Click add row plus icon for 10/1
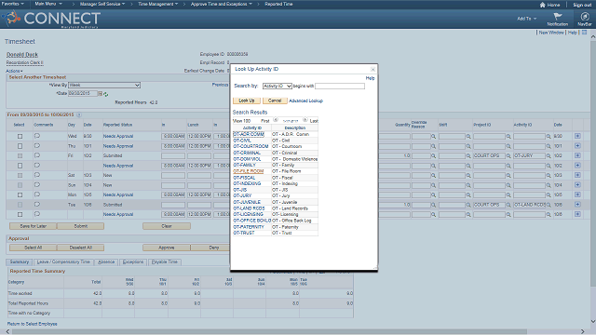The width and height of the screenshot is (596, 335). coord(577,146)
